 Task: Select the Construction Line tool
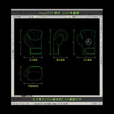tap(13, 22)
